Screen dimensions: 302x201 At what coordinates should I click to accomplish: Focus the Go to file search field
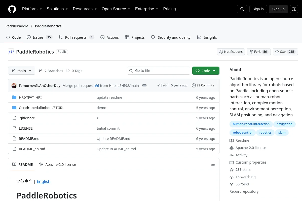pos(159,71)
